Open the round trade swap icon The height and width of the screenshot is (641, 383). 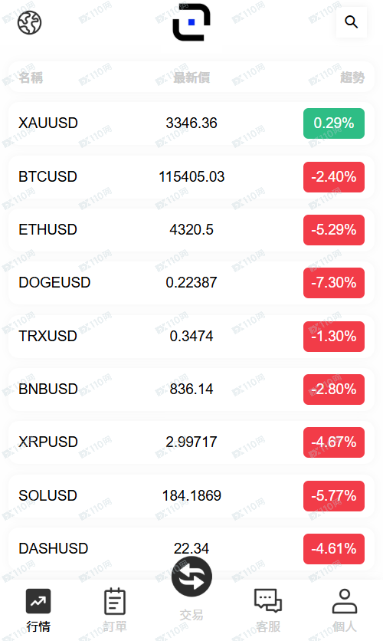coord(191,577)
